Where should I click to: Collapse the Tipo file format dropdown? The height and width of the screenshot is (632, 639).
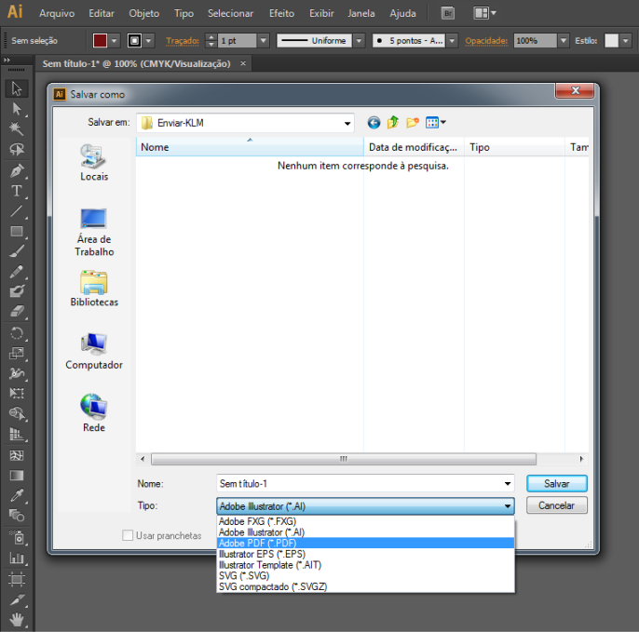[x=508, y=506]
